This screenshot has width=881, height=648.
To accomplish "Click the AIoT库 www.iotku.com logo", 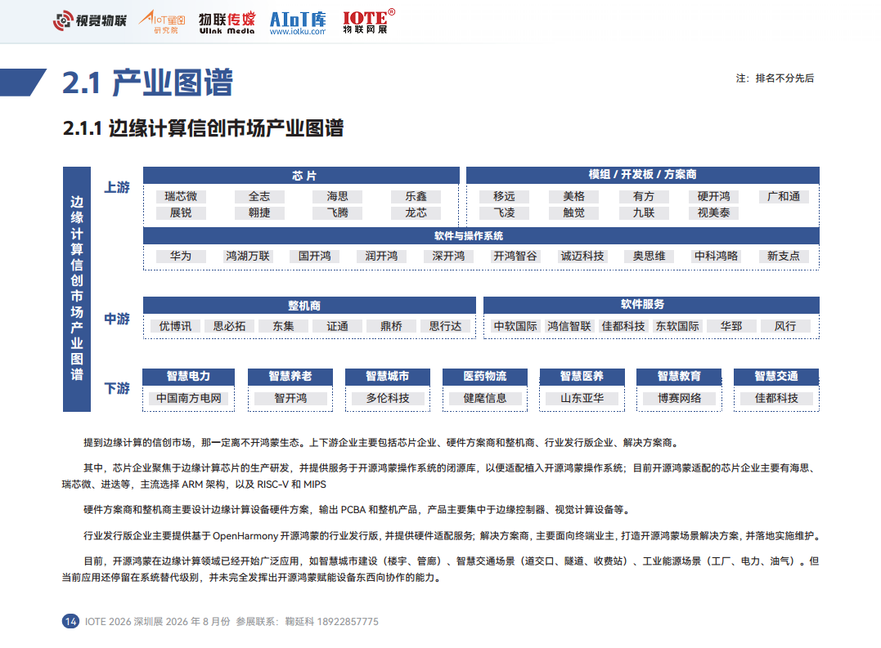I will tap(298, 23).
